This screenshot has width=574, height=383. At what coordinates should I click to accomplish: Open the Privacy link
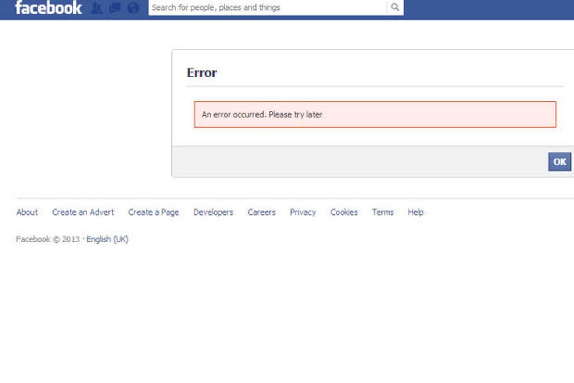(x=303, y=212)
